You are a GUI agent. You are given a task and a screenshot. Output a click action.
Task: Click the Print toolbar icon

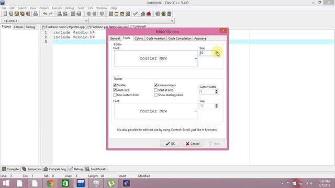(x=36, y=14)
